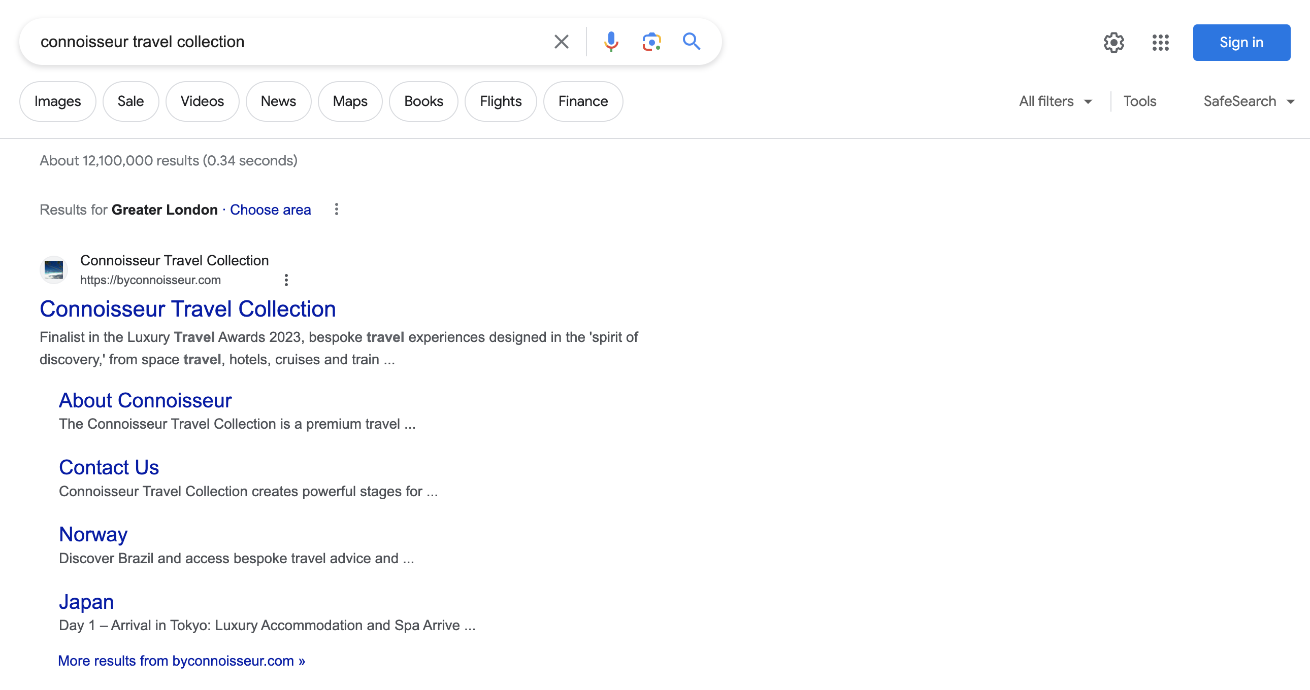This screenshot has width=1310, height=690.
Task: Sign in to Google
Action: [x=1241, y=43]
